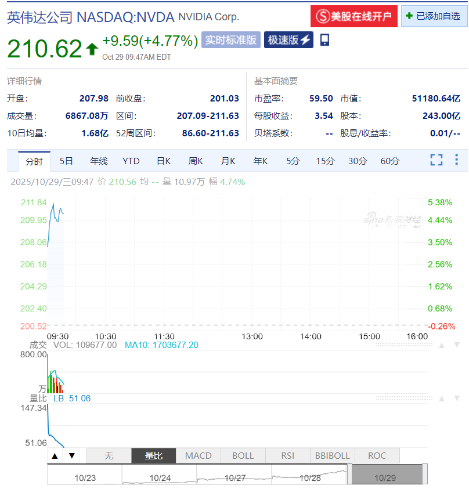Choose 量比 indicator option

click(x=153, y=455)
